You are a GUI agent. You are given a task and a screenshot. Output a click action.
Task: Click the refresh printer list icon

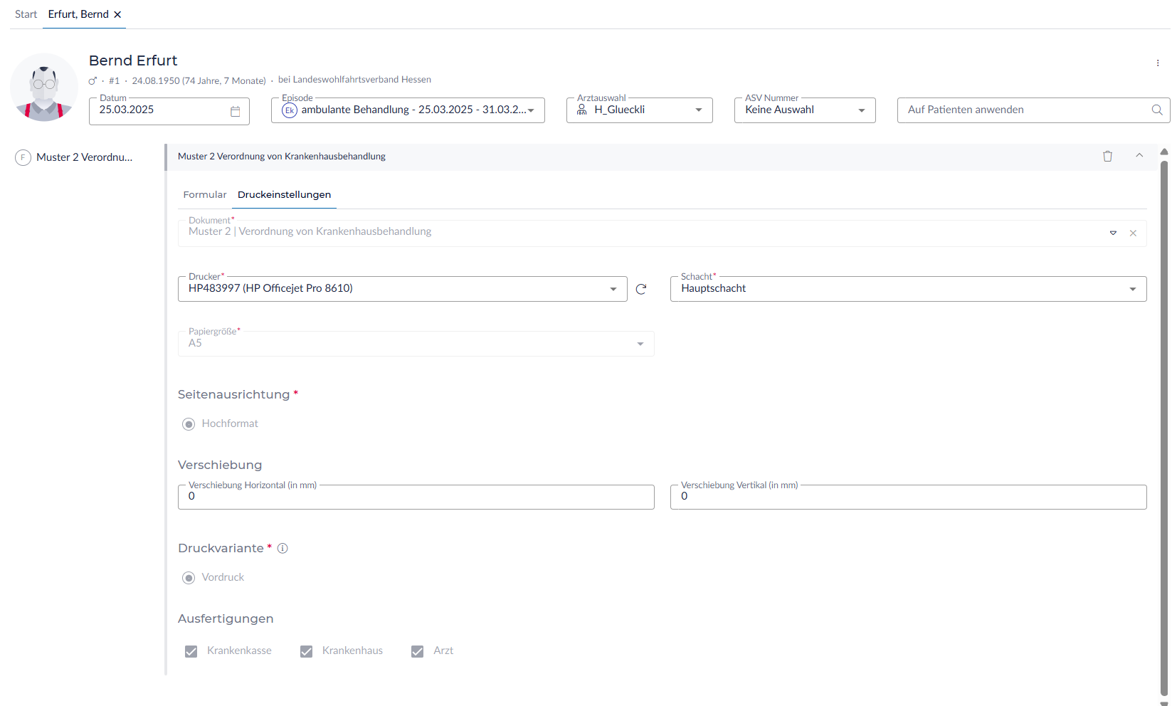point(641,289)
